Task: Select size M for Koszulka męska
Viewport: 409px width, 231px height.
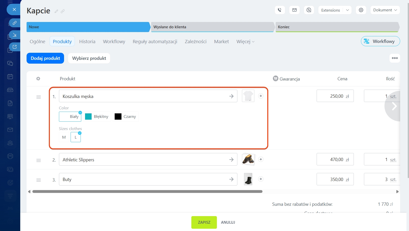Action: click(x=64, y=137)
